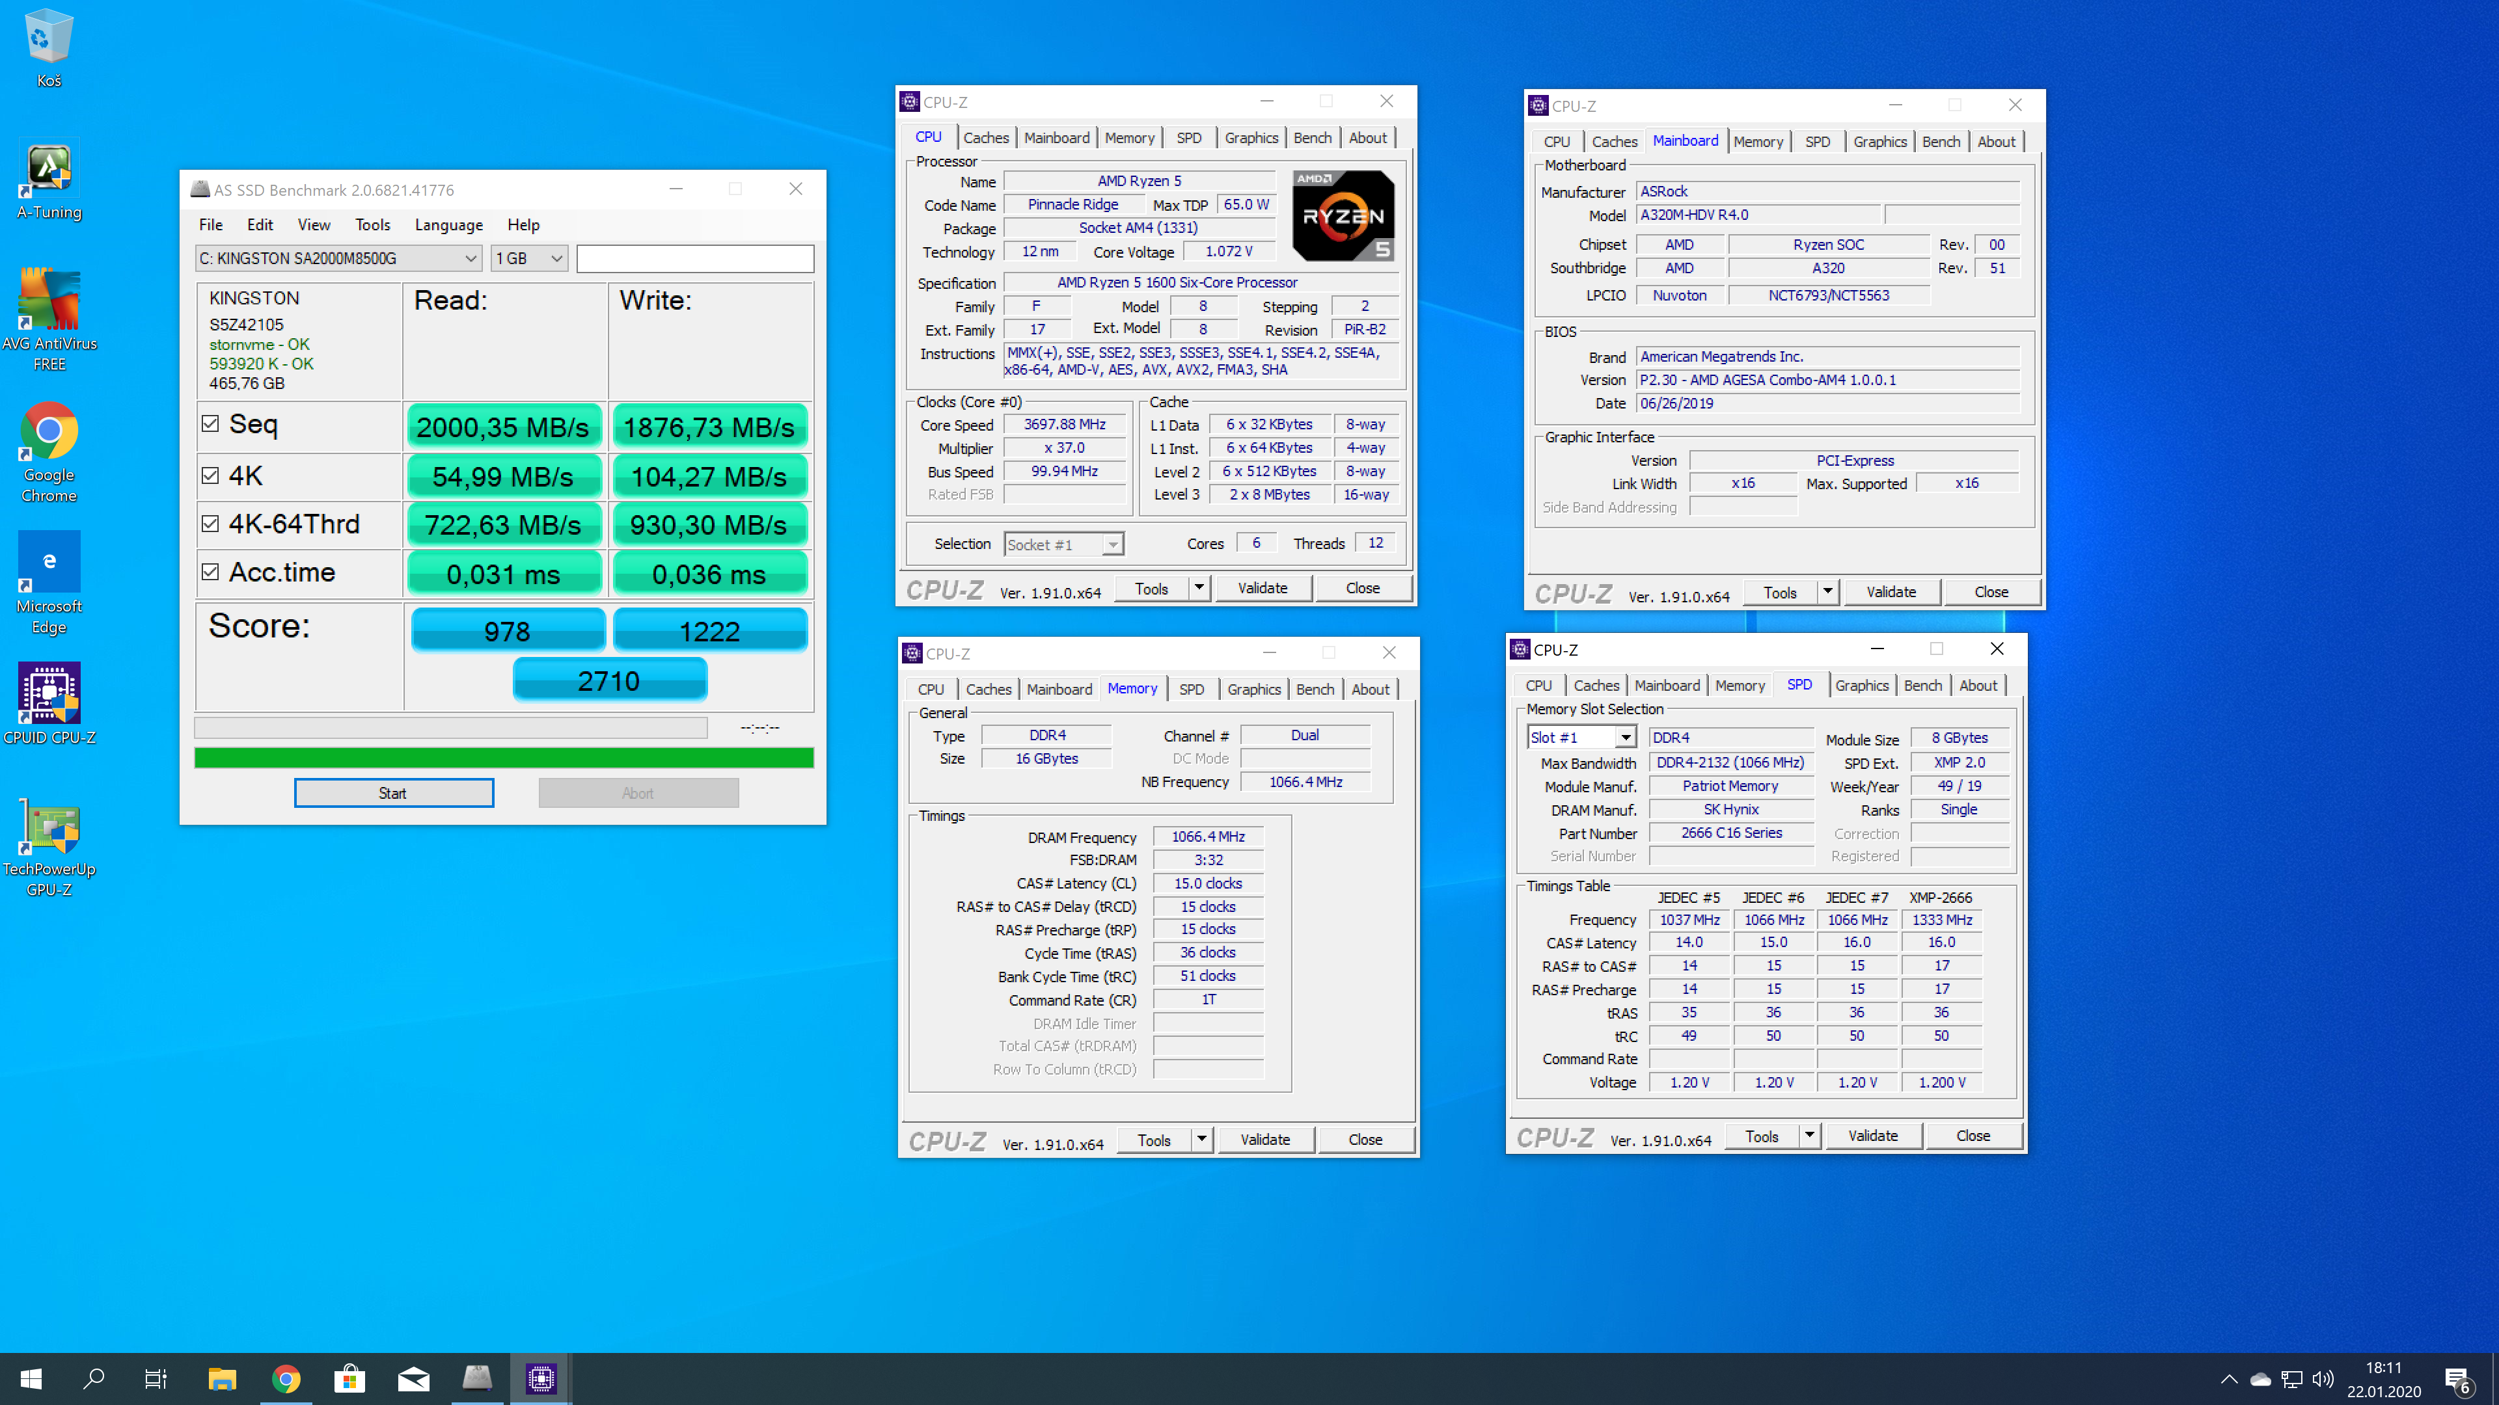Open Task View on the taskbar
Screen dimensions: 2499x1405
point(156,1378)
